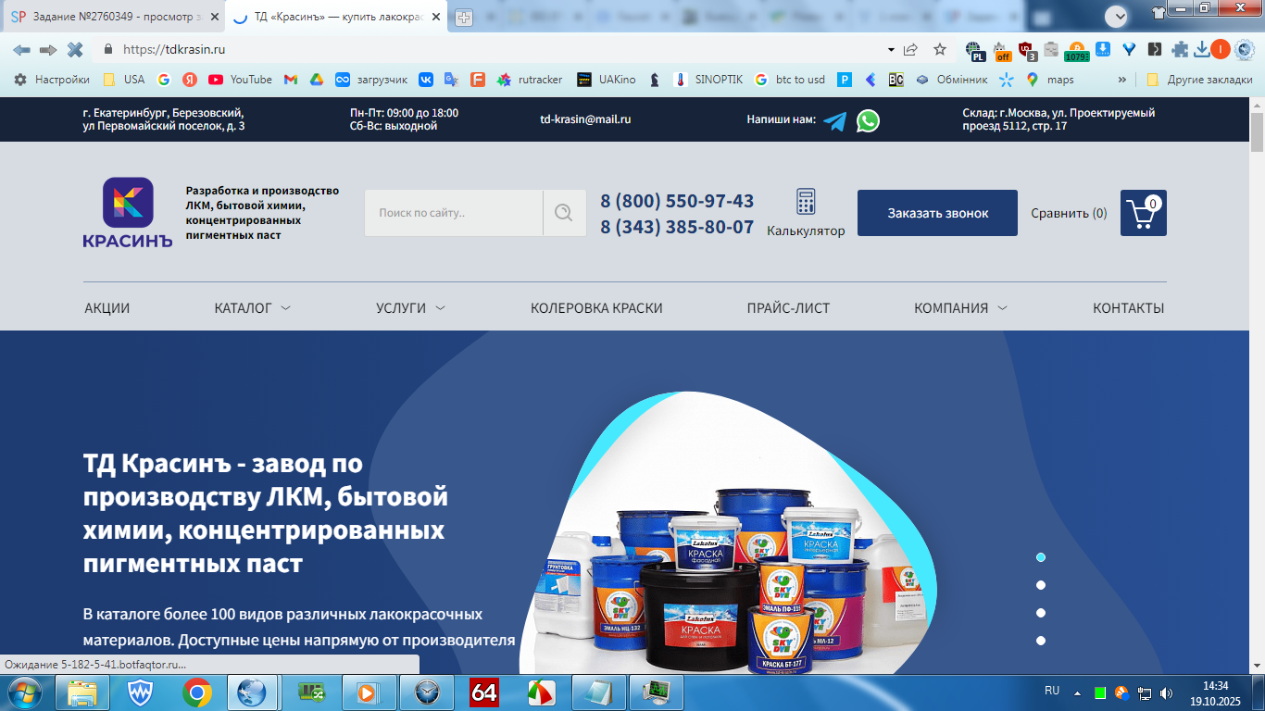Open the КОНТАКТЫ page
The height and width of the screenshot is (711, 1265).
1128,308
